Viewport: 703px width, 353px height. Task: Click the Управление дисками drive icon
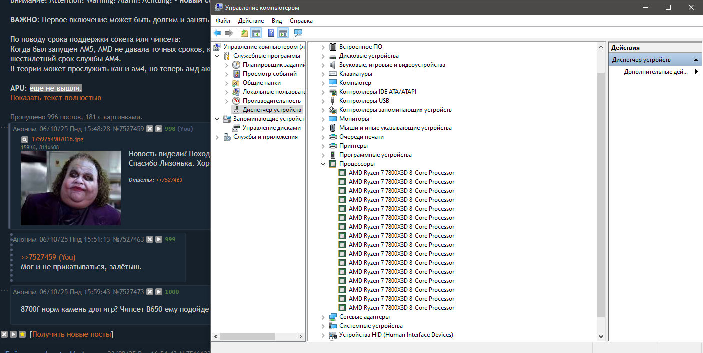pos(236,128)
